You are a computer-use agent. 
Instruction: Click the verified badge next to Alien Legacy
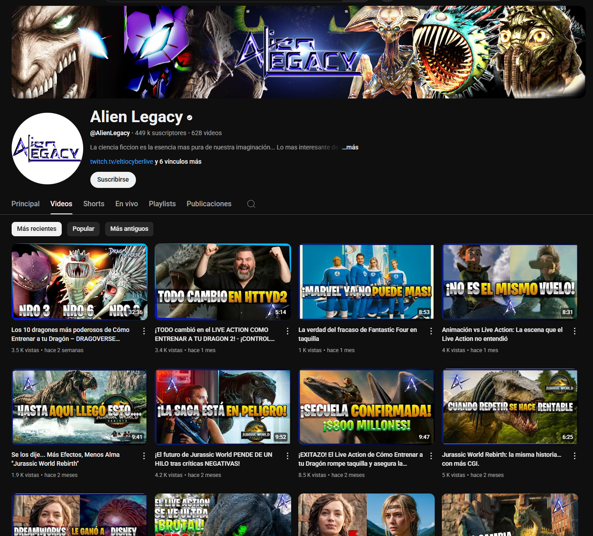click(190, 118)
